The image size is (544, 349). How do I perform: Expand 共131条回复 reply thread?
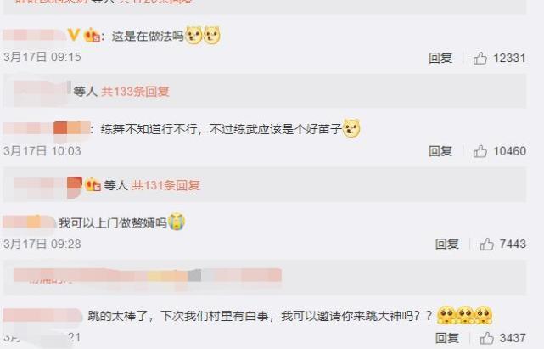pos(165,185)
